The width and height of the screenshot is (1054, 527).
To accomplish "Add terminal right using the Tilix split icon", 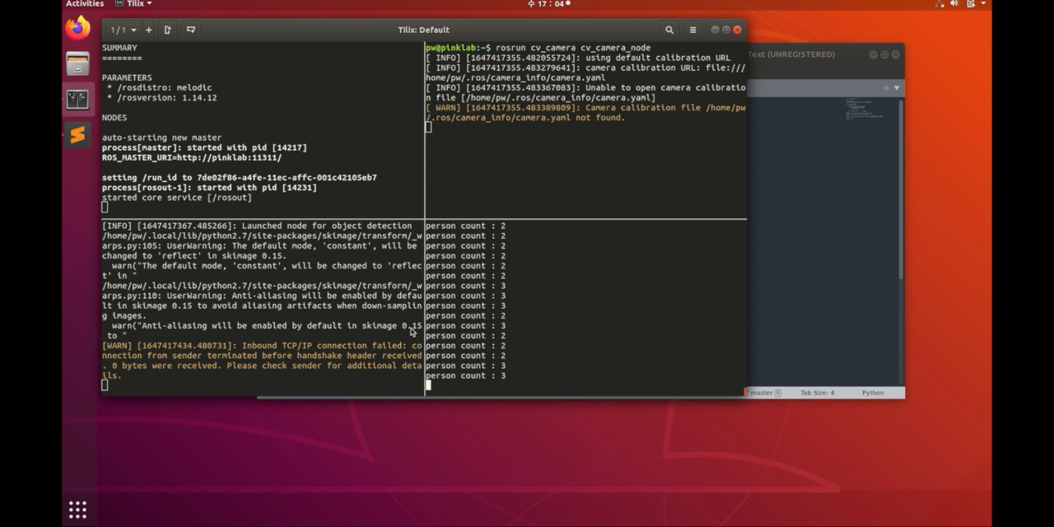I will 168,30.
